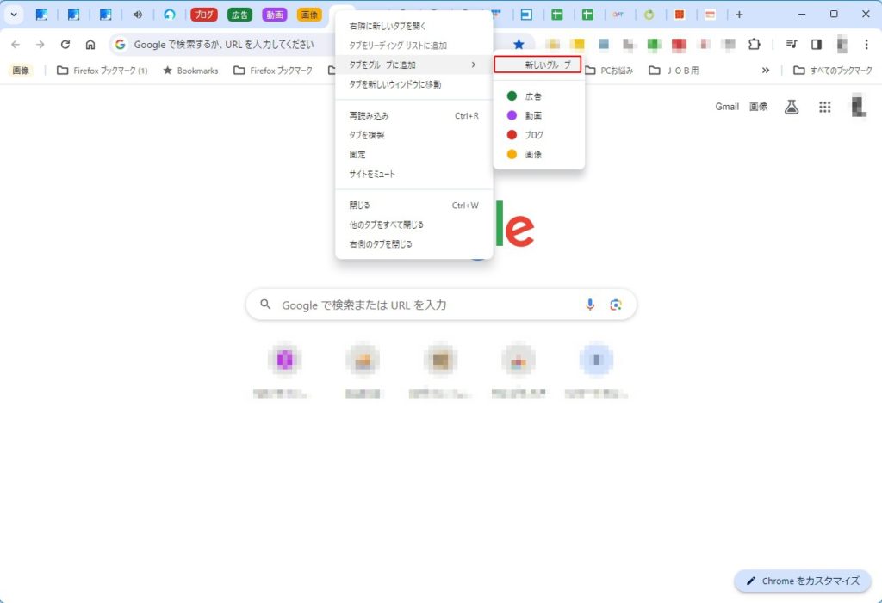This screenshot has height=603, width=882.
Task: Toggle the side panel icon
Action: coord(817,45)
